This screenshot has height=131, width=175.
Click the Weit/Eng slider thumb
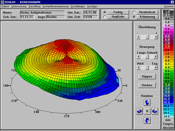point(147,67)
